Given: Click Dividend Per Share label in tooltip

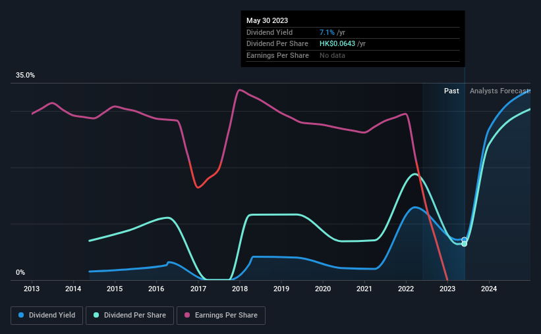Looking at the screenshot, I should [277, 44].
